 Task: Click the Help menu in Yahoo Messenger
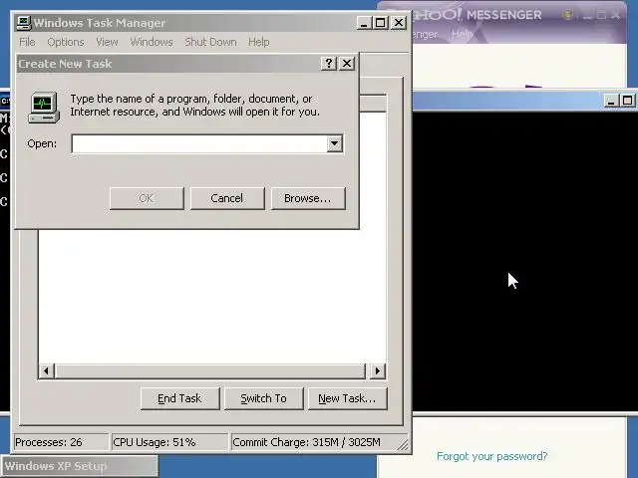tap(461, 34)
